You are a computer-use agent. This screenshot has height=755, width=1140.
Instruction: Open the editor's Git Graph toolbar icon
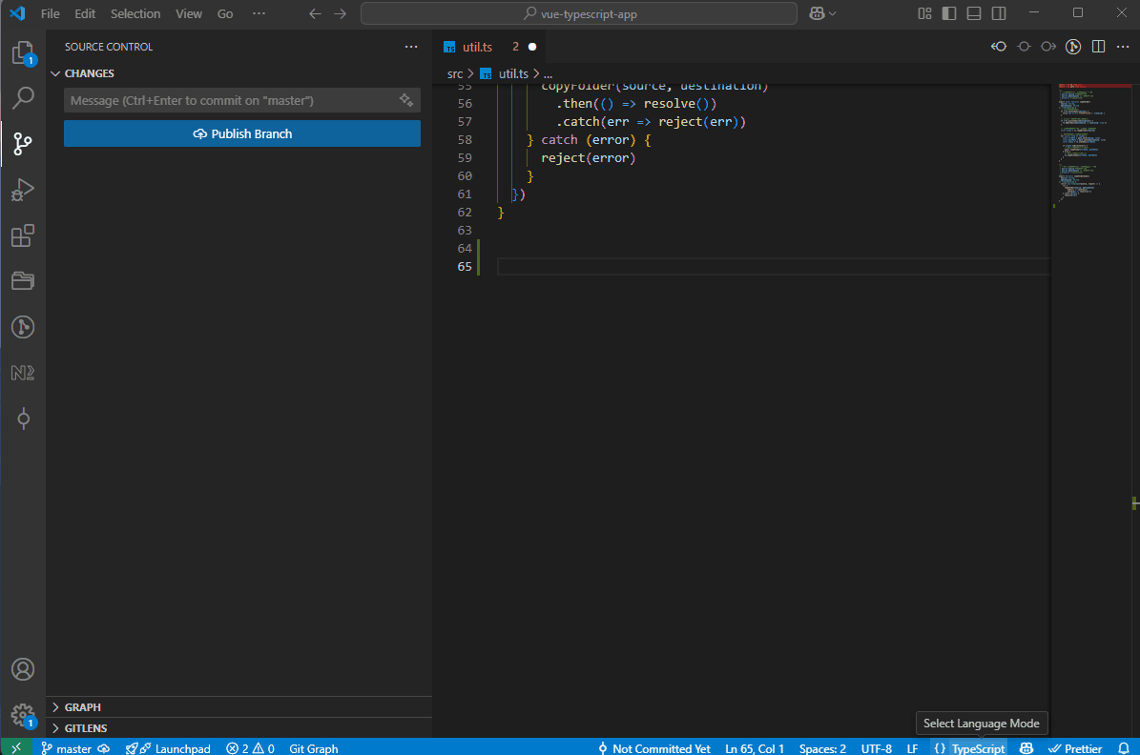(1073, 47)
